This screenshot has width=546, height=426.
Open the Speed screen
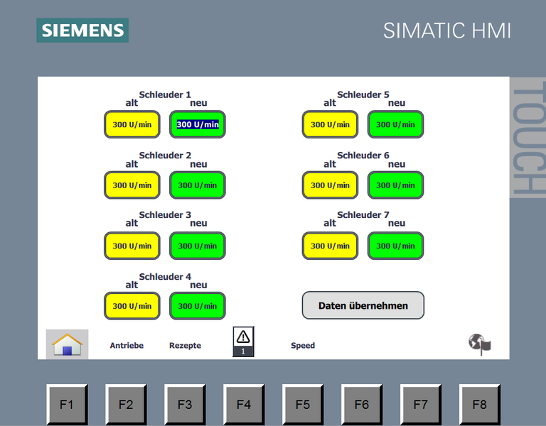point(302,346)
